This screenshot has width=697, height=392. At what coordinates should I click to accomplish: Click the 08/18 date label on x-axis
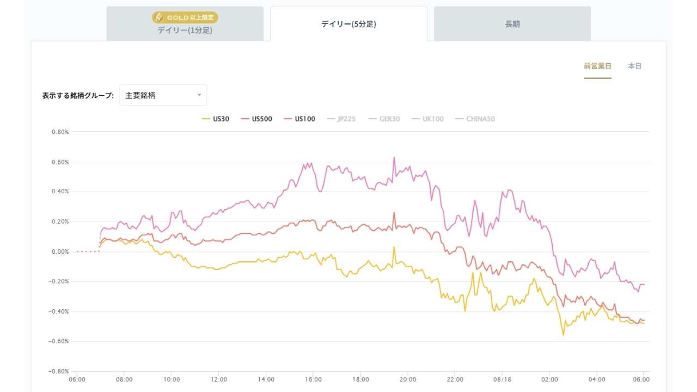tap(503, 379)
